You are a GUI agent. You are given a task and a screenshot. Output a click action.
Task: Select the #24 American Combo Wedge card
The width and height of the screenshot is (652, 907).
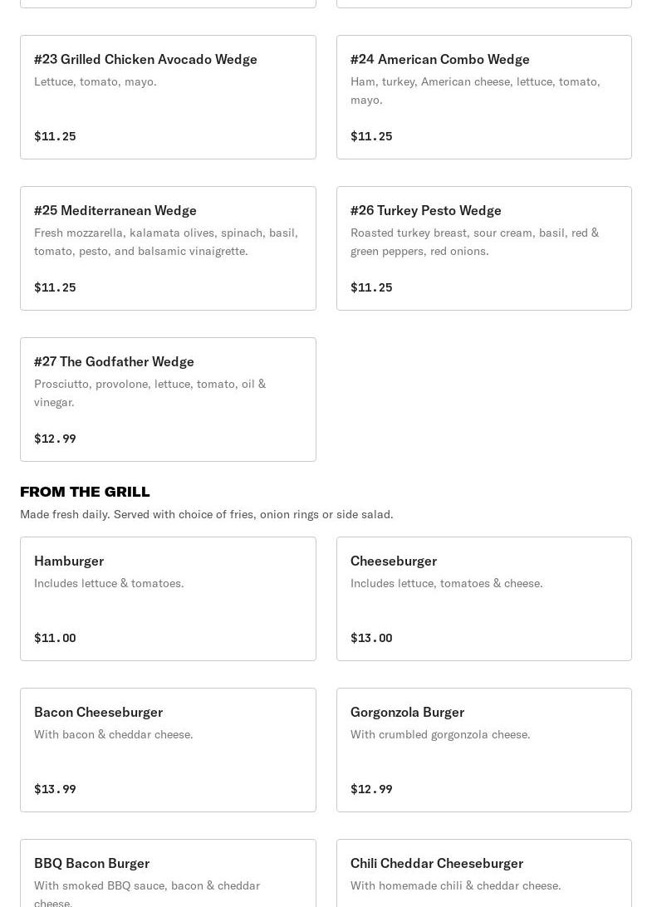[x=483, y=96]
